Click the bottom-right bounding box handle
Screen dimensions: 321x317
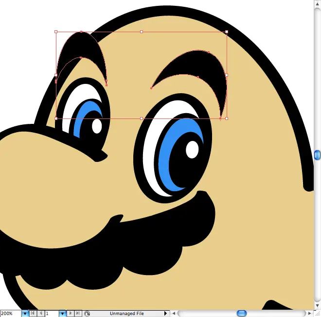click(x=227, y=119)
